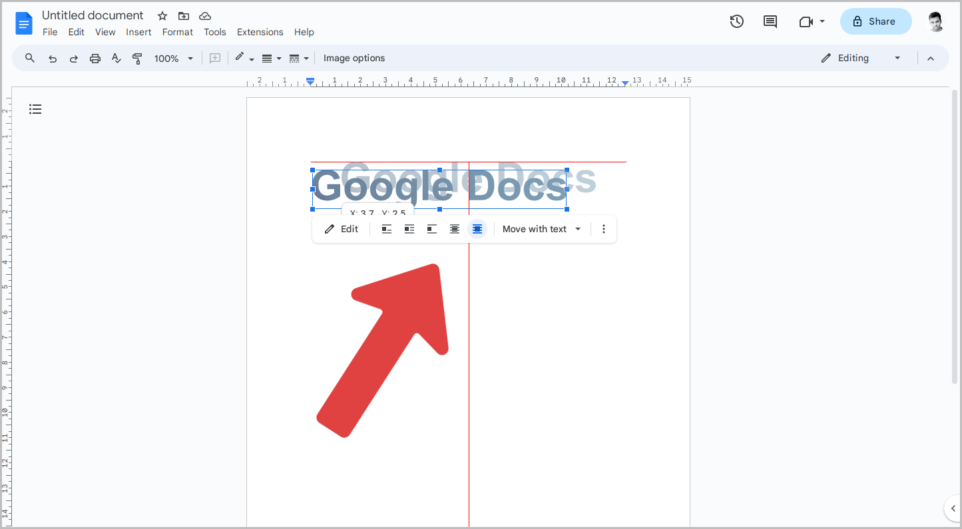Open image more options three dots
962x529 pixels.
click(x=604, y=229)
